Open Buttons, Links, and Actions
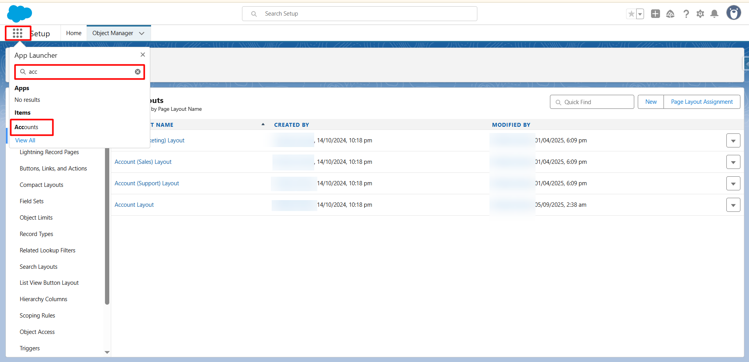Image resolution: width=749 pixels, height=362 pixels. [53, 169]
